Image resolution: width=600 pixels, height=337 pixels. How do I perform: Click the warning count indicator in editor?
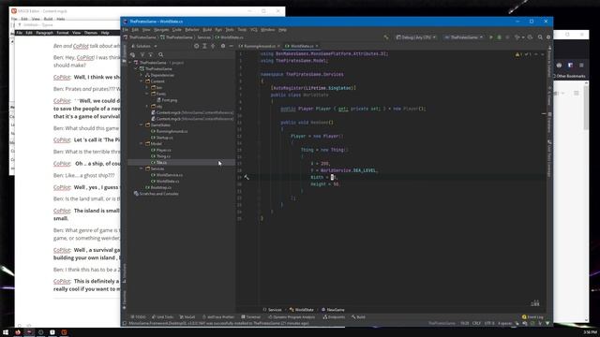[518, 54]
